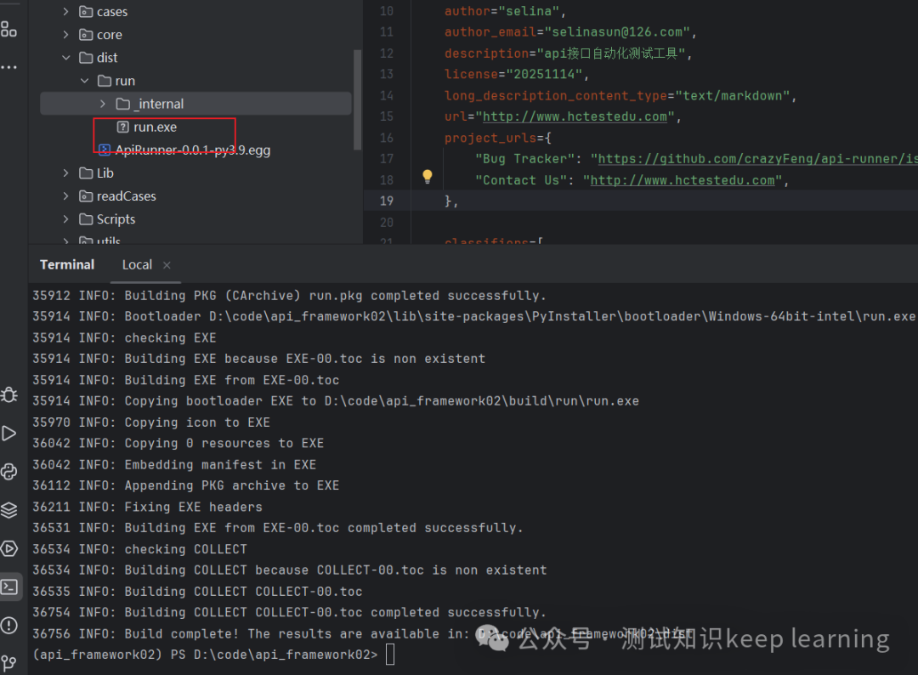Open the Contact Us hctestedu link

(x=682, y=180)
